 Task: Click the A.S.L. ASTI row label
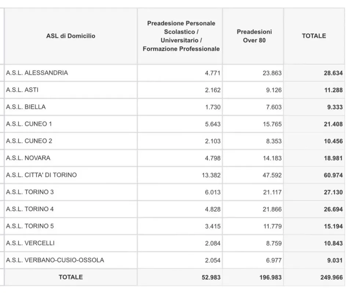coord(22,90)
